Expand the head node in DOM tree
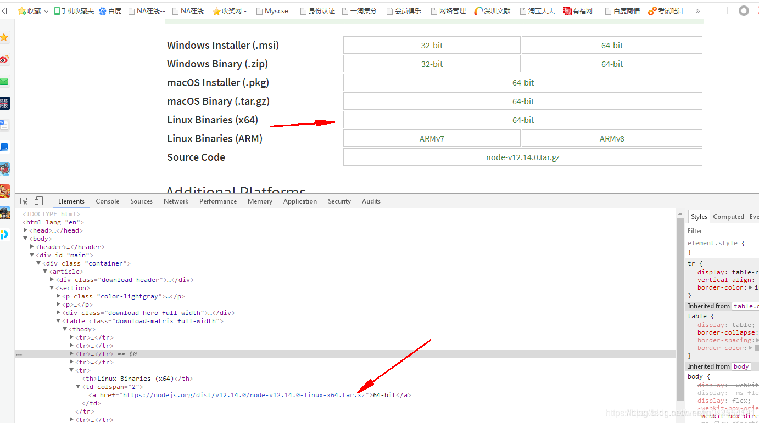Image resolution: width=759 pixels, height=423 pixels. (26, 230)
